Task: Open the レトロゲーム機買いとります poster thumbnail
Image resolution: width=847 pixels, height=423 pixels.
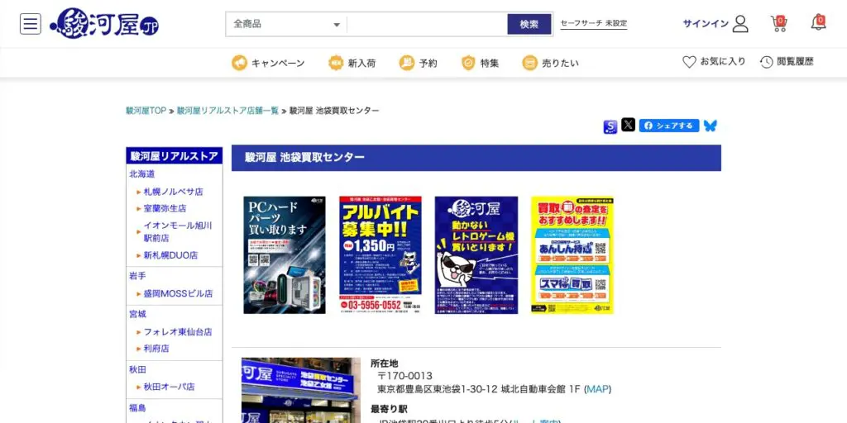Action: 476,254
